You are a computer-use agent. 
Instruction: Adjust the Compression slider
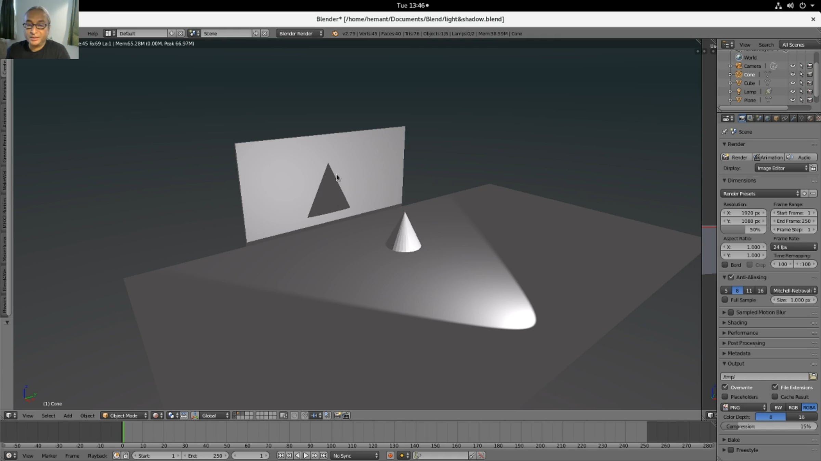(768, 426)
